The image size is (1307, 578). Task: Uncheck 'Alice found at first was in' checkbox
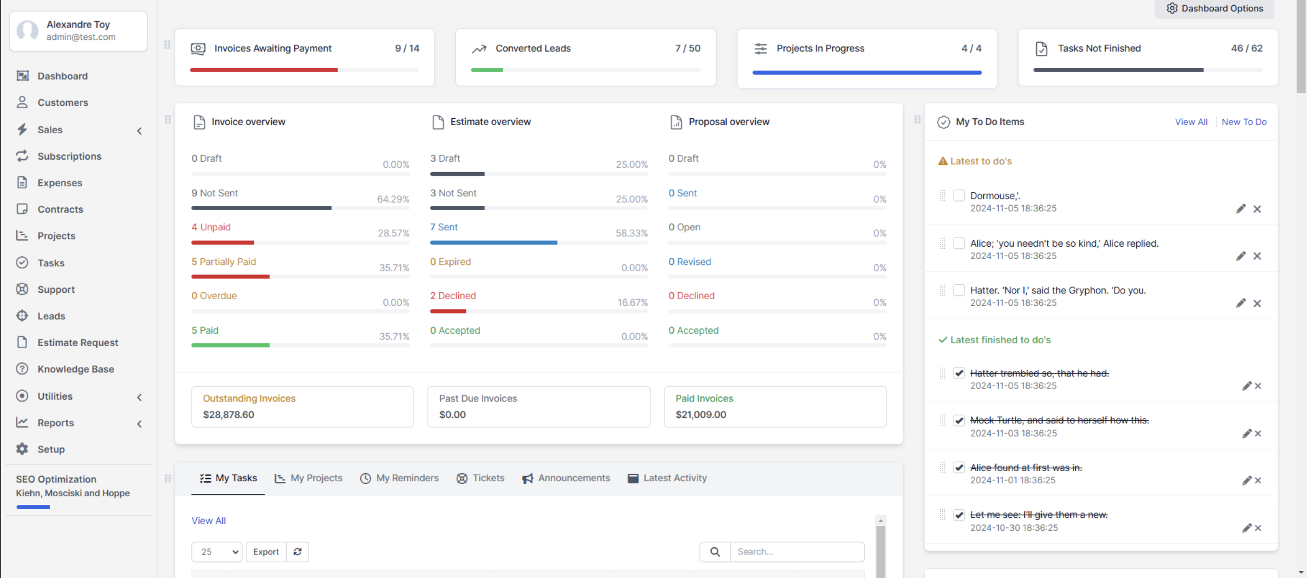[x=958, y=467]
